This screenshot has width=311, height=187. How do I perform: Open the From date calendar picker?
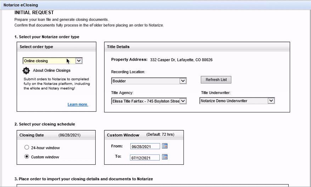[165, 146]
